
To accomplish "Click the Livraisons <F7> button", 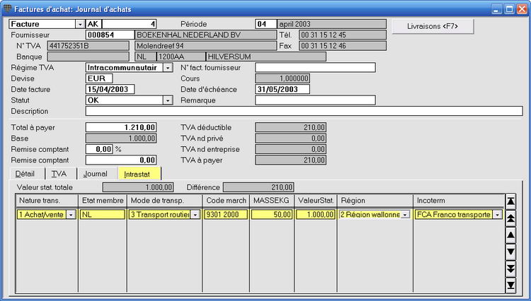I will point(433,26).
